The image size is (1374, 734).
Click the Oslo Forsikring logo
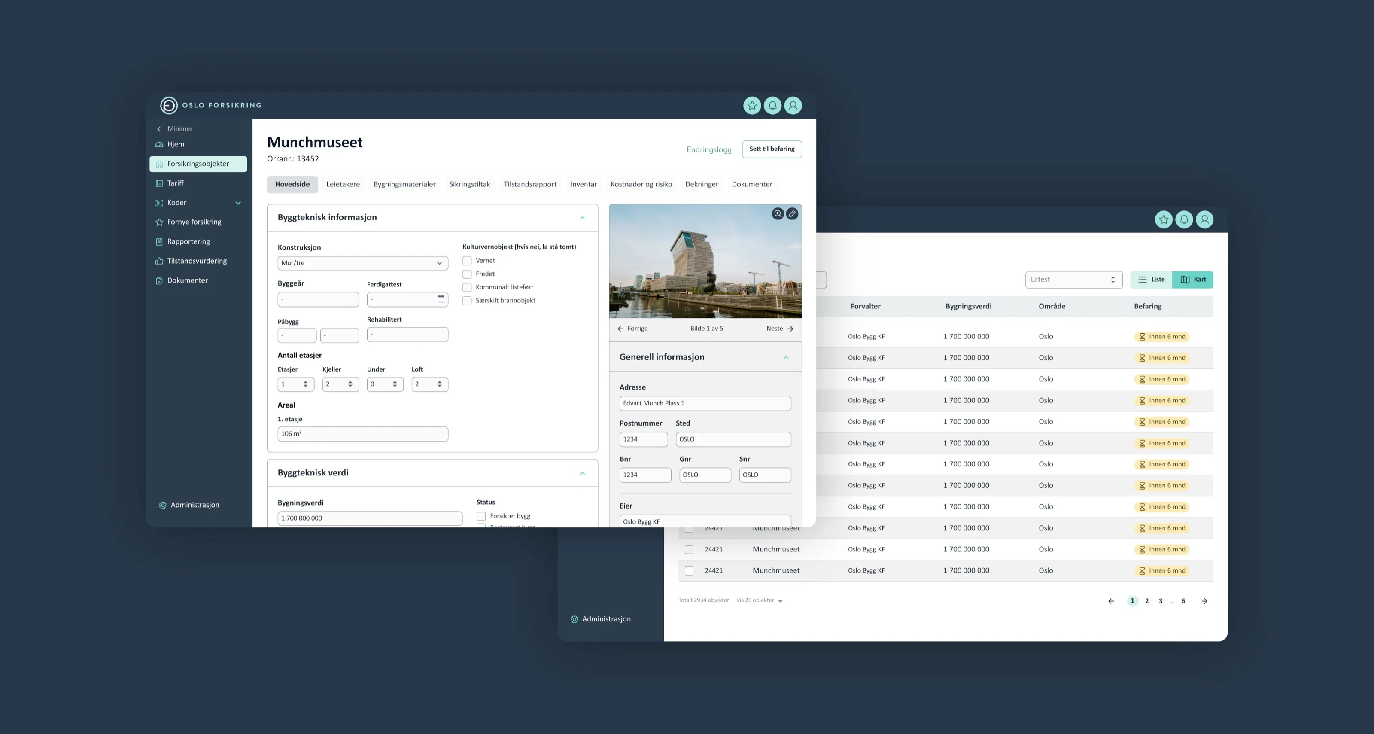point(211,105)
